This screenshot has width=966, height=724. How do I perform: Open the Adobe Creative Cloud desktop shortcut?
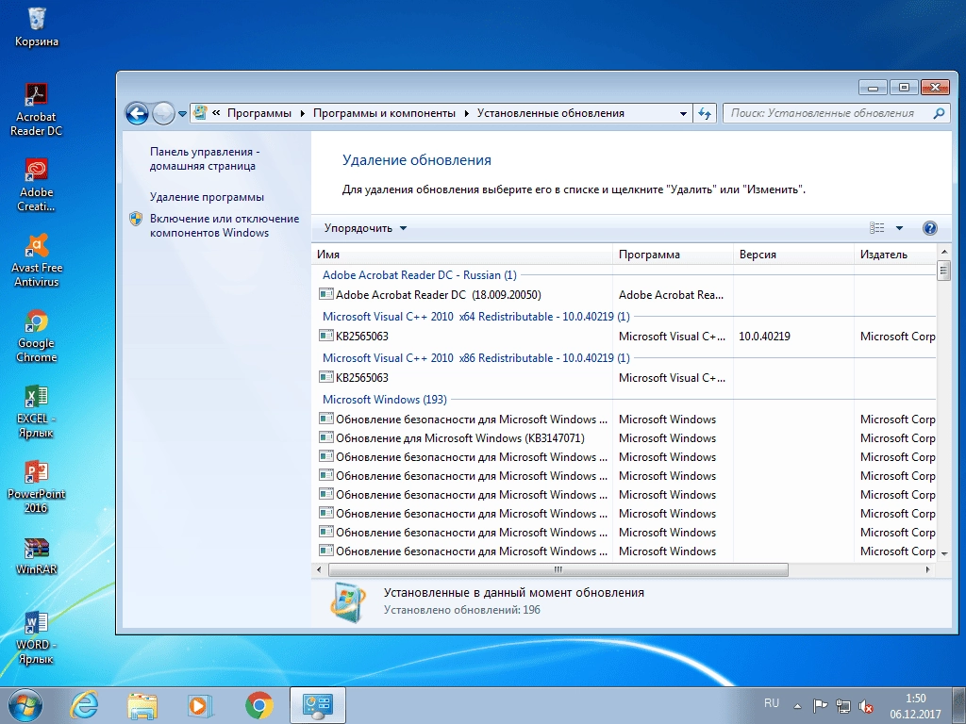37,185
